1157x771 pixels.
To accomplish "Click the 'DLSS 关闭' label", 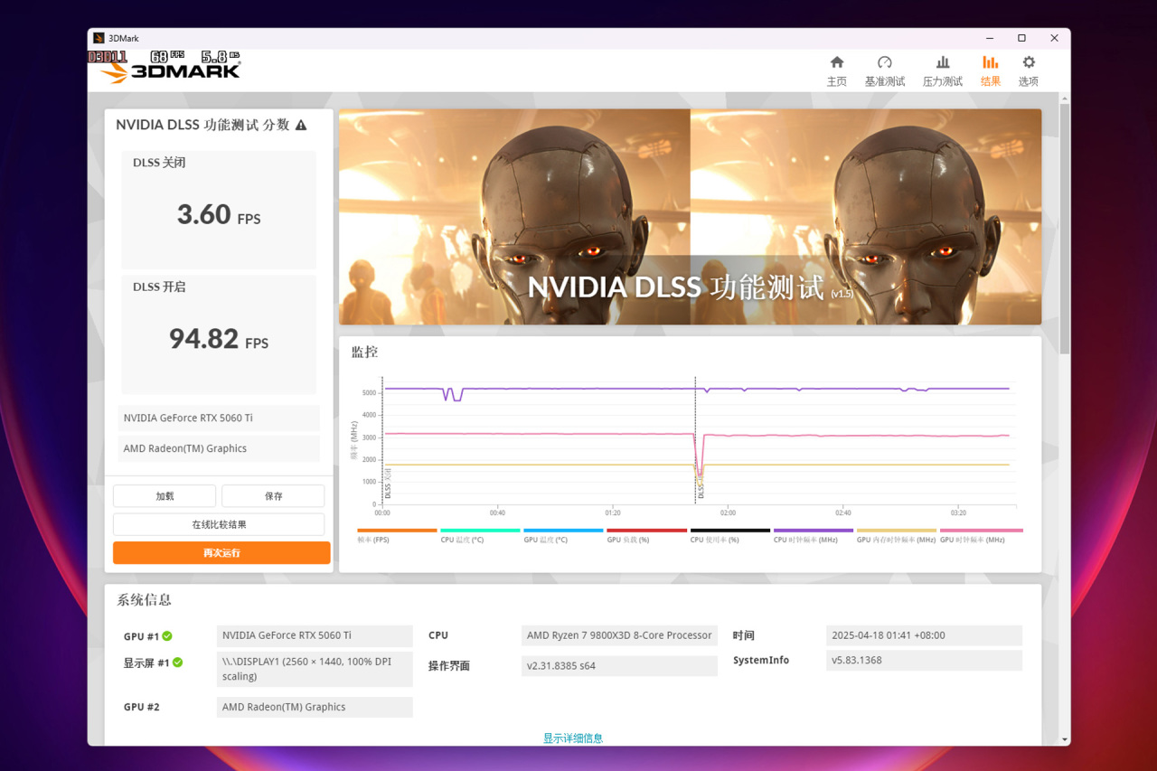I will 159,163.
